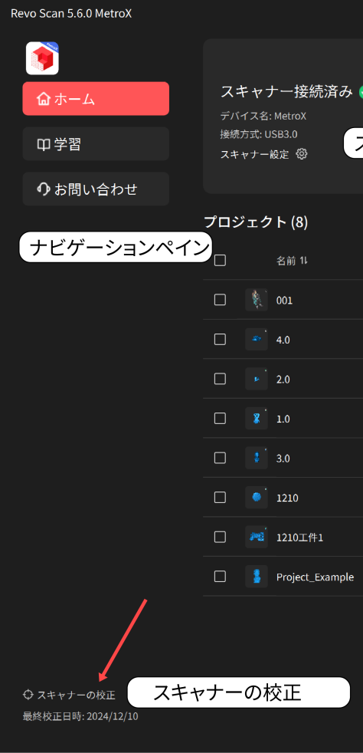Open the project 4.0 thumbnail

tap(257, 340)
